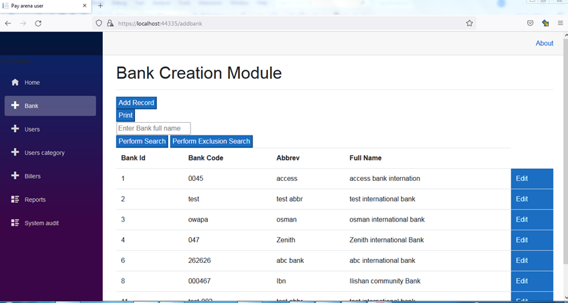This screenshot has width=568, height=303.
Task: Bookmark this page with the star icon
Action: pyautogui.click(x=470, y=23)
